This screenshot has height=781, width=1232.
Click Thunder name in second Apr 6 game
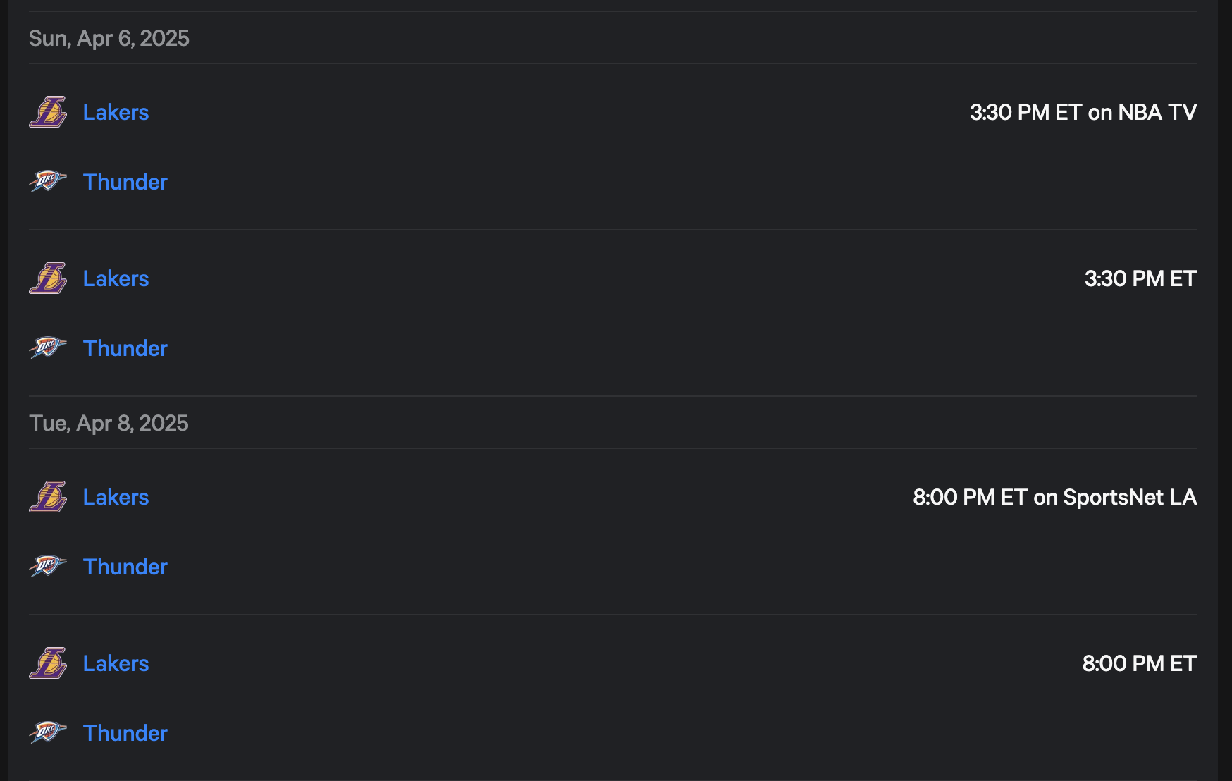tap(125, 348)
